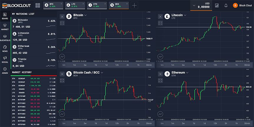Open the Litecoin coin selector dropdown
The width and height of the screenshot is (254, 127).
coord(185,15)
